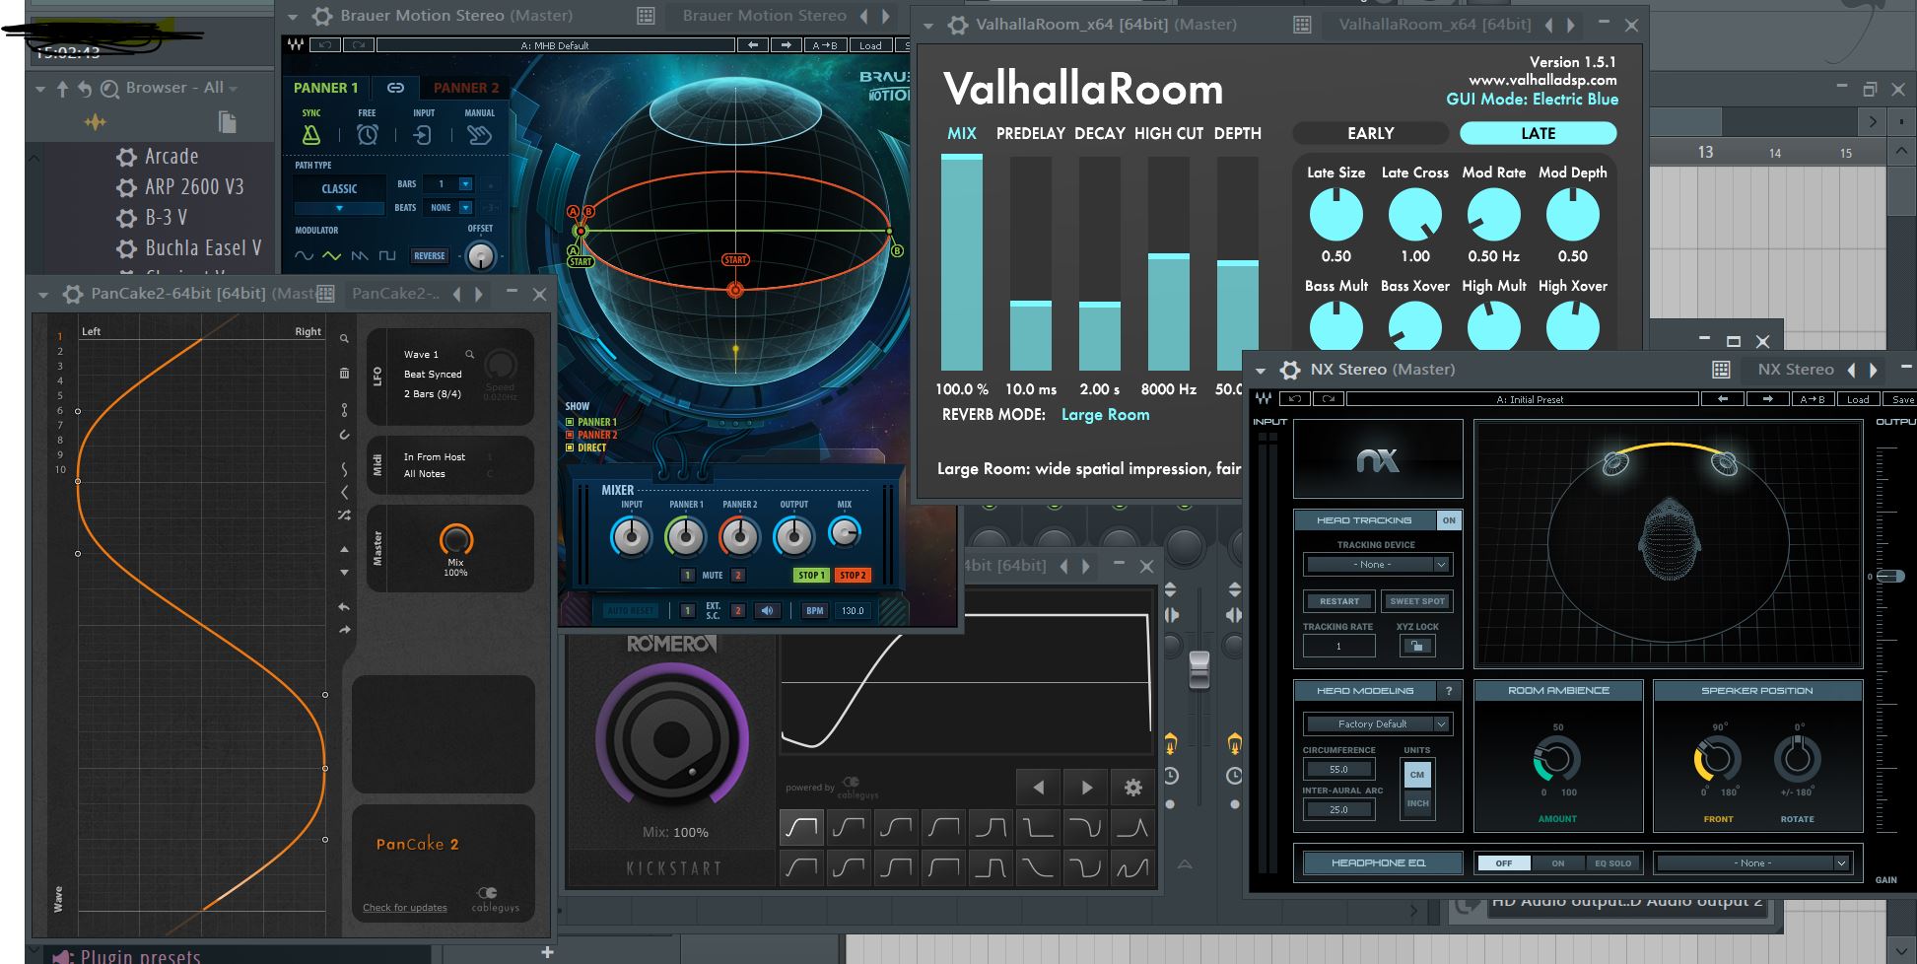Click the undo arrow in PanCake 2 toolbar

[x=344, y=607]
